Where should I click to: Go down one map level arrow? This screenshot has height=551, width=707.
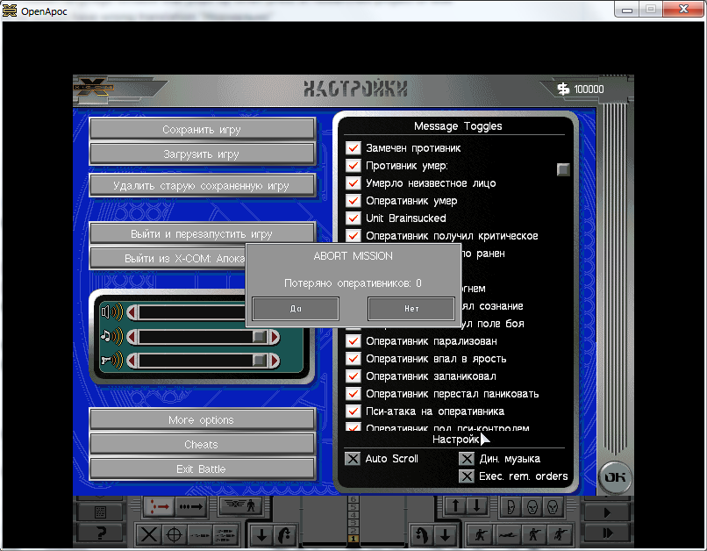pos(476,506)
